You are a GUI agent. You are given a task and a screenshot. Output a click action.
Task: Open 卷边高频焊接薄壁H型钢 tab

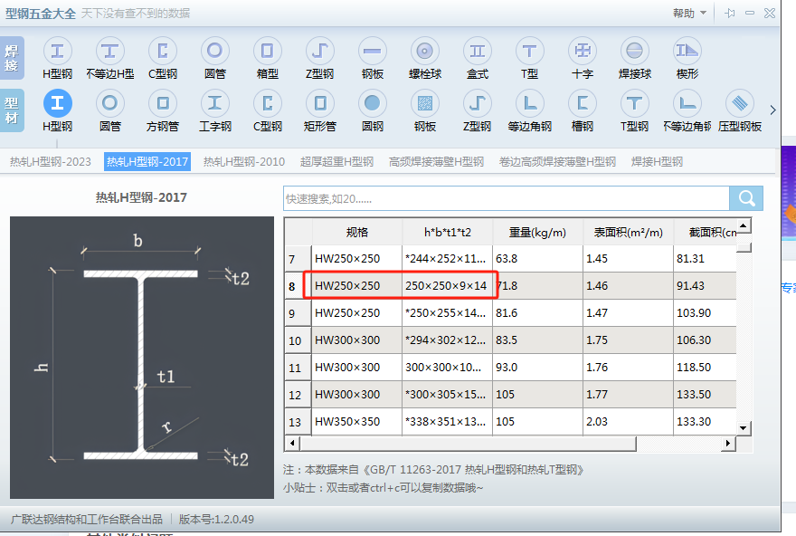tap(557, 161)
